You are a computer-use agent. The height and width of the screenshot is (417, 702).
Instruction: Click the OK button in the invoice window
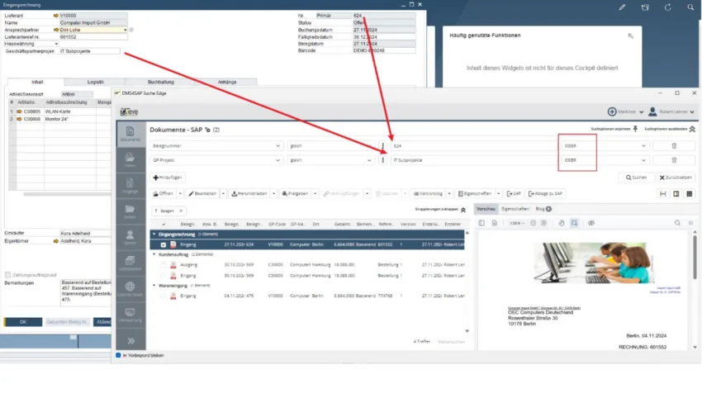[x=23, y=322]
